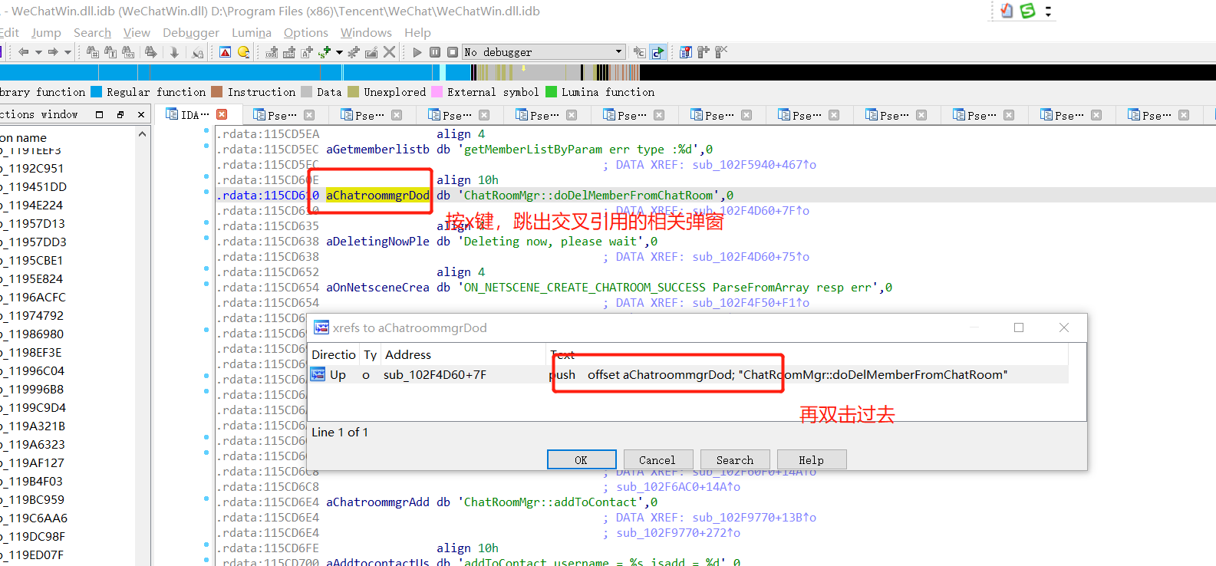1216x566 pixels.
Task: Confirm the xrefs dialog with OK
Action: pyautogui.click(x=582, y=459)
